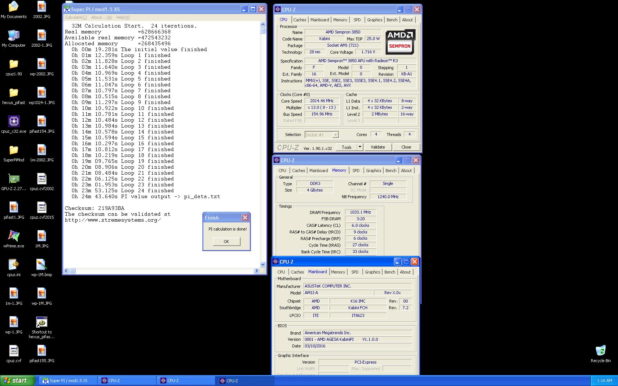Open Bench tab in top CPU-Z window

(392, 20)
